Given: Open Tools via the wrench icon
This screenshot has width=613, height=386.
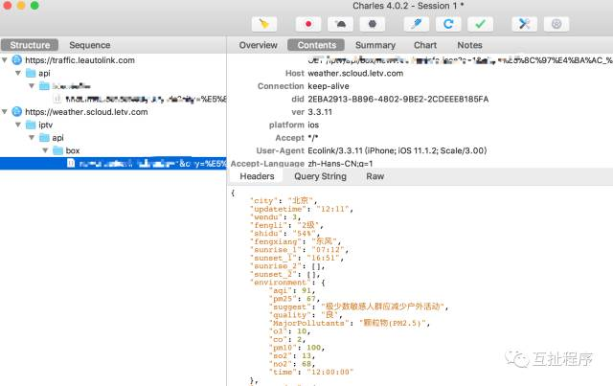Looking at the screenshot, I should [x=524, y=24].
